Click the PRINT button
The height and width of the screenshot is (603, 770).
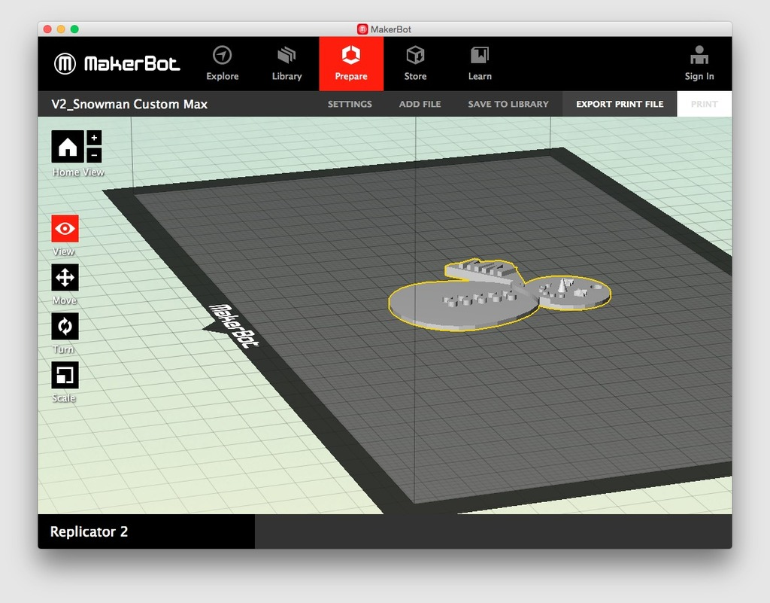point(704,104)
